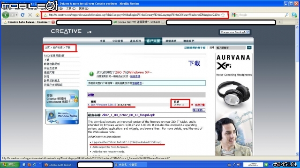Close the Creative Labs Taiwan tab

tap(53, 22)
